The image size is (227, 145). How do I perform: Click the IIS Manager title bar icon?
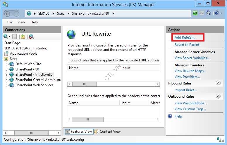(5, 4)
